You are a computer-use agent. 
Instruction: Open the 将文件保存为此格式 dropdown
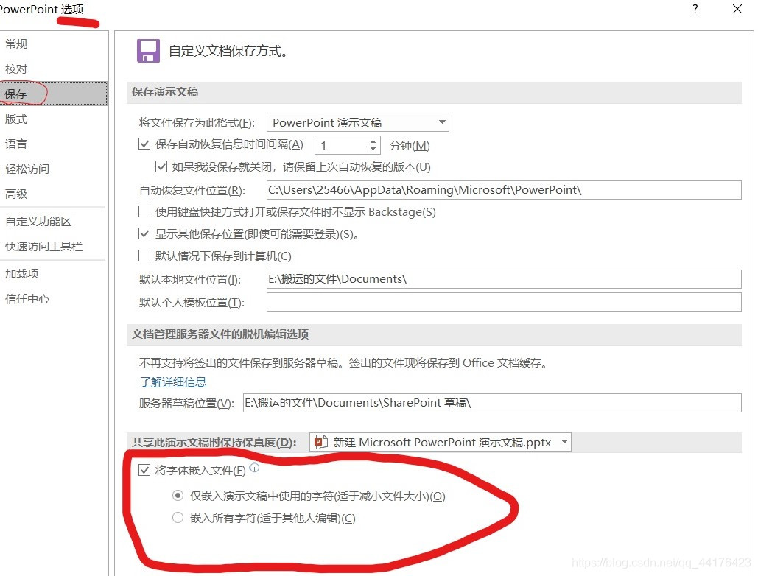click(358, 122)
